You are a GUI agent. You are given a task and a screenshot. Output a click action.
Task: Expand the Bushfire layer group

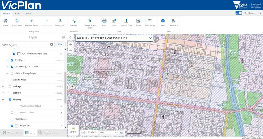point(3,93)
